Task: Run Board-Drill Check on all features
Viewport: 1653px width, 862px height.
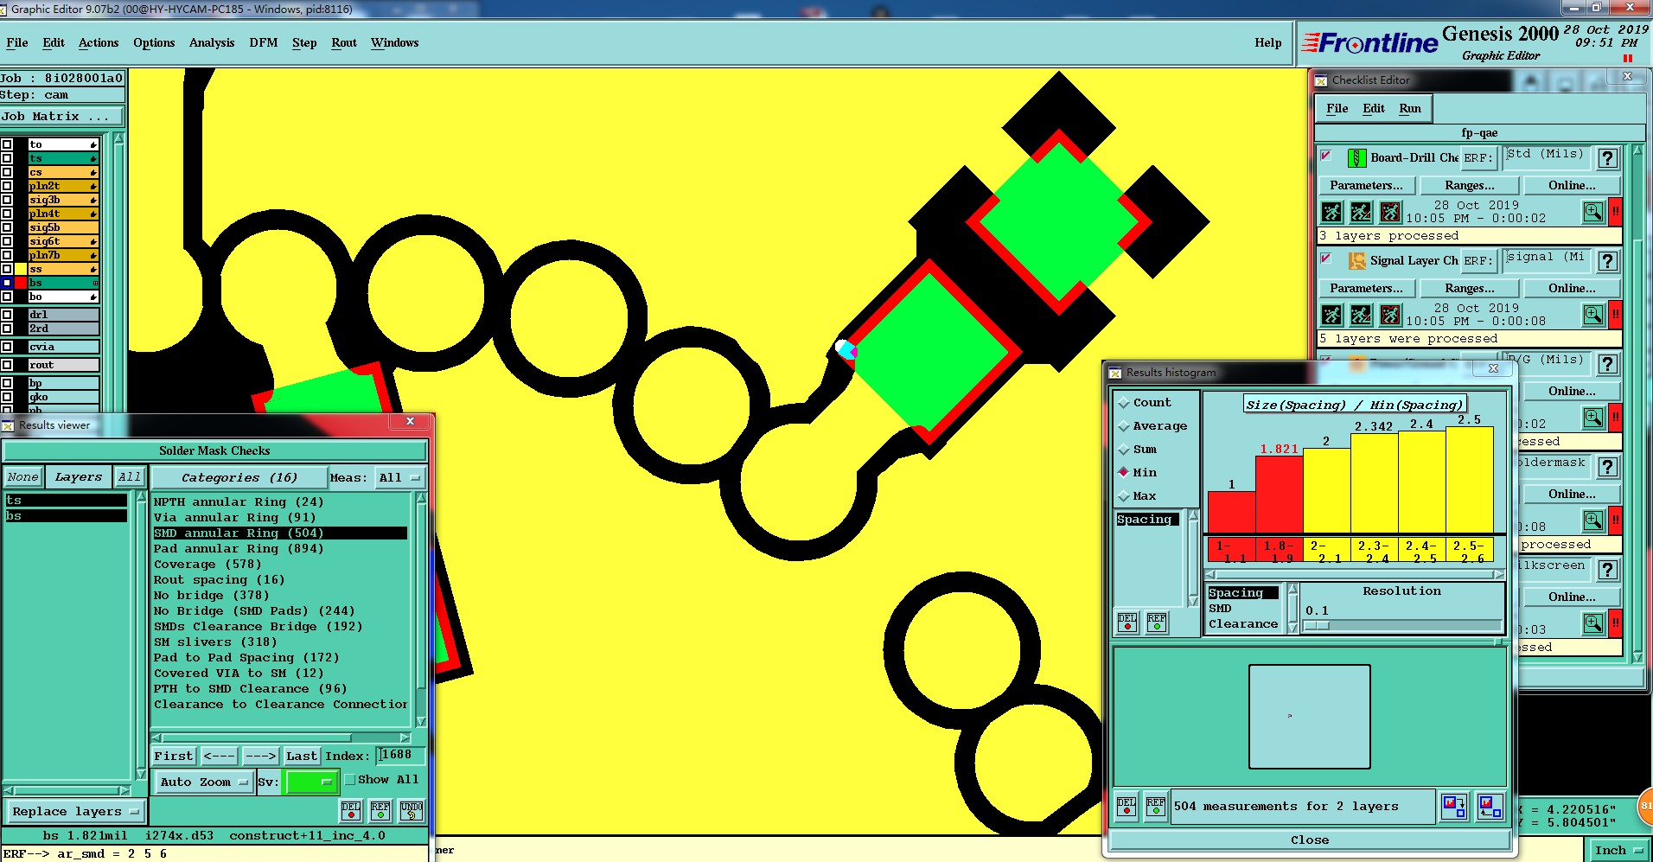Action: point(1331,212)
